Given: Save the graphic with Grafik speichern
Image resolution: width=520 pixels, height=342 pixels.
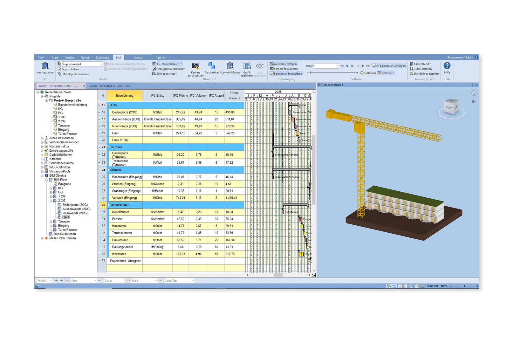Looking at the screenshot, I should [247, 69].
